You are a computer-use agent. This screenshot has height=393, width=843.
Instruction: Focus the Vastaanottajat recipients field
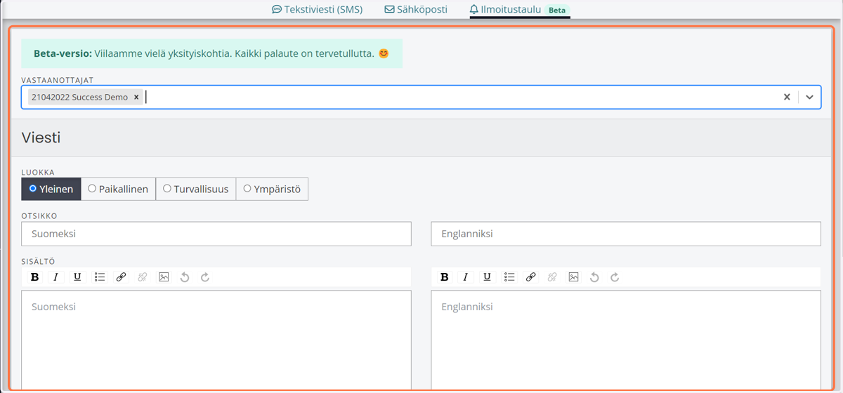[421, 97]
